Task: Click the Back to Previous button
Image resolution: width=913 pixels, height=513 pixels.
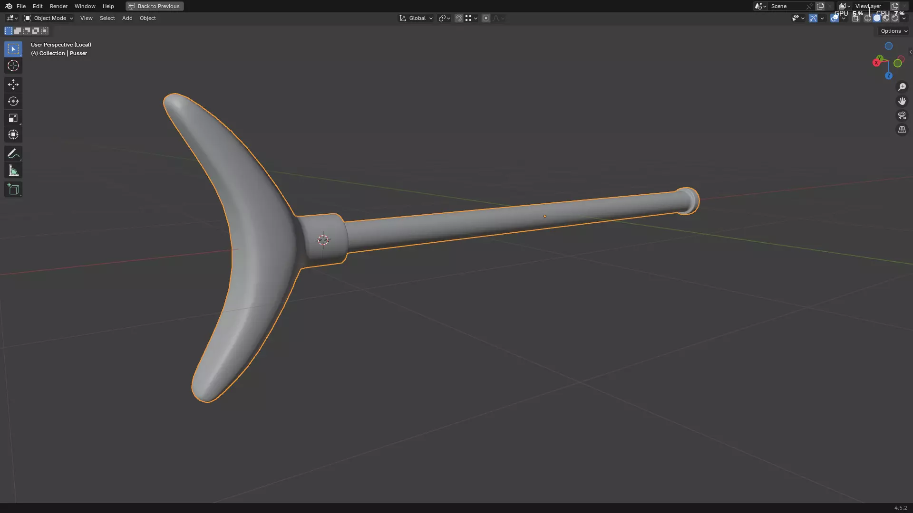Action: coord(155,6)
